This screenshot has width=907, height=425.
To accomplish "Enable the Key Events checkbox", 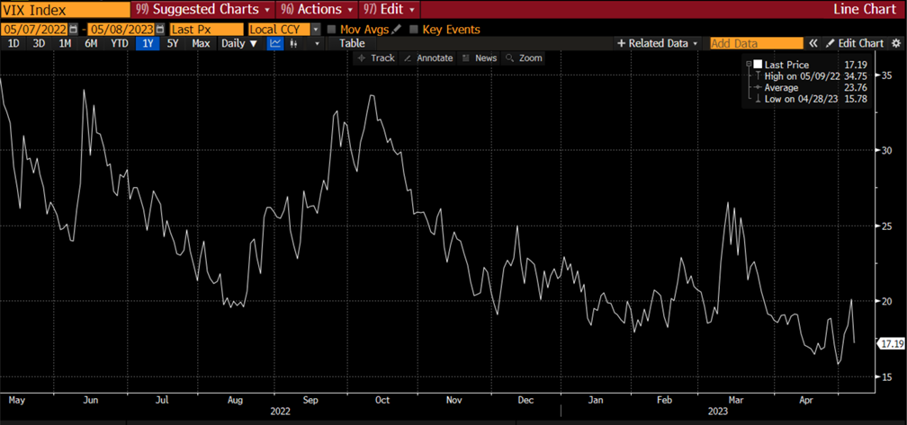I will [414, 29].
